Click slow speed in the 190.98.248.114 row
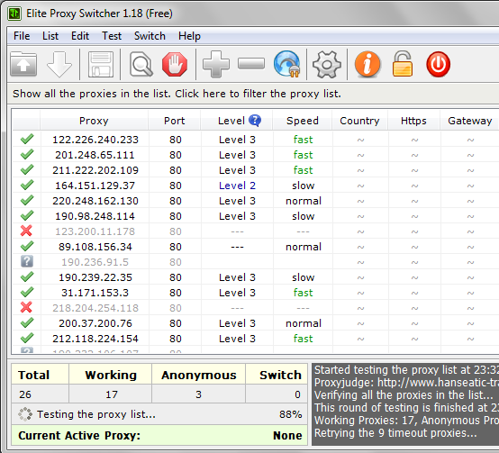The width and height of the screenshot is (499, 453). [303, 216]
